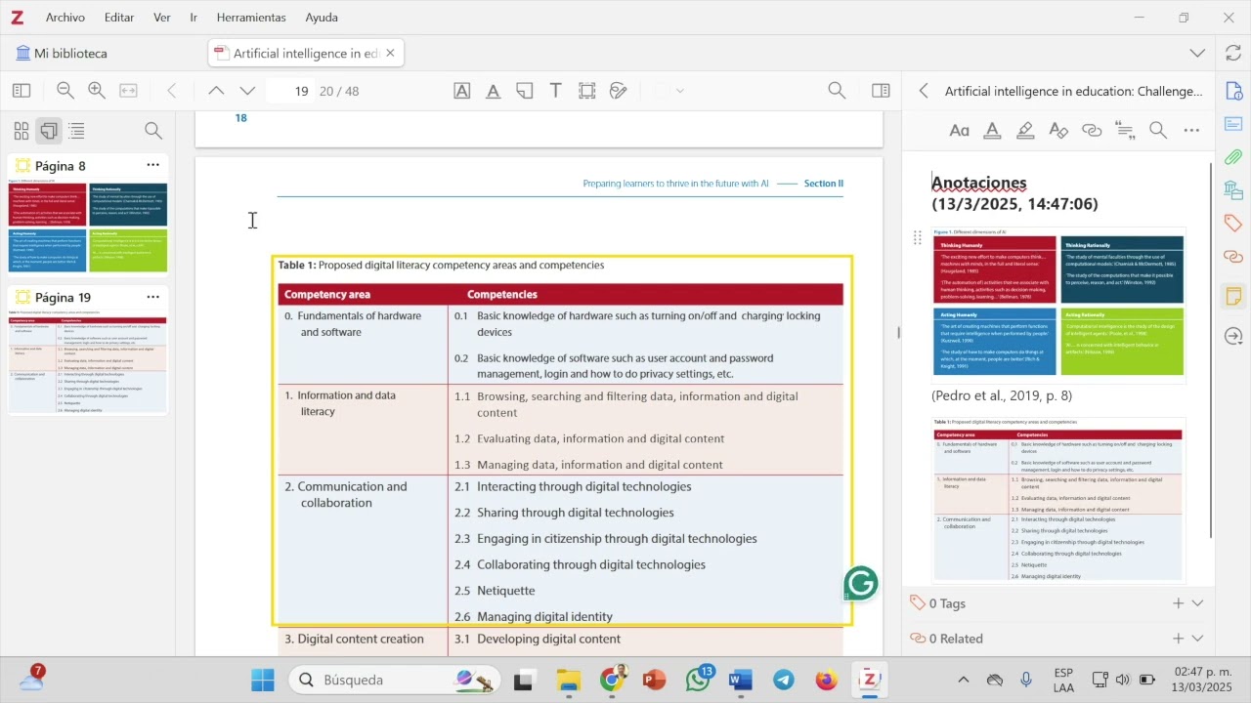This screenshot has height=703, width=1251.
Task: Open Windows Start menu
Action: (263, 680)
